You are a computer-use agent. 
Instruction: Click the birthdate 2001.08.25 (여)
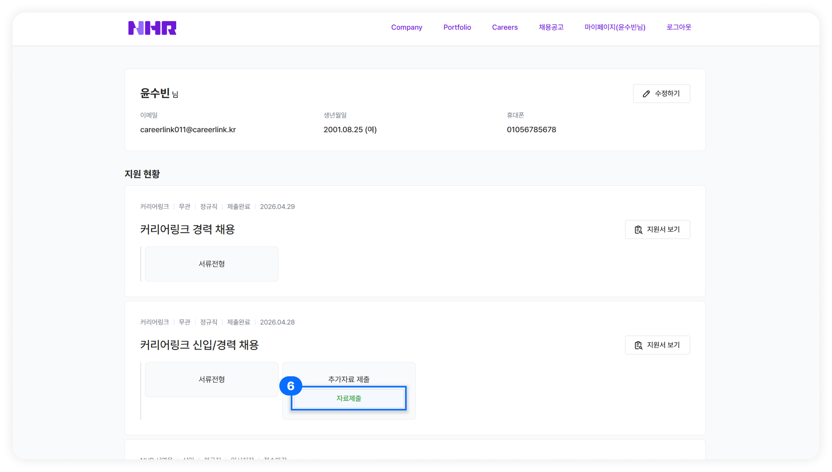point(350,130)
